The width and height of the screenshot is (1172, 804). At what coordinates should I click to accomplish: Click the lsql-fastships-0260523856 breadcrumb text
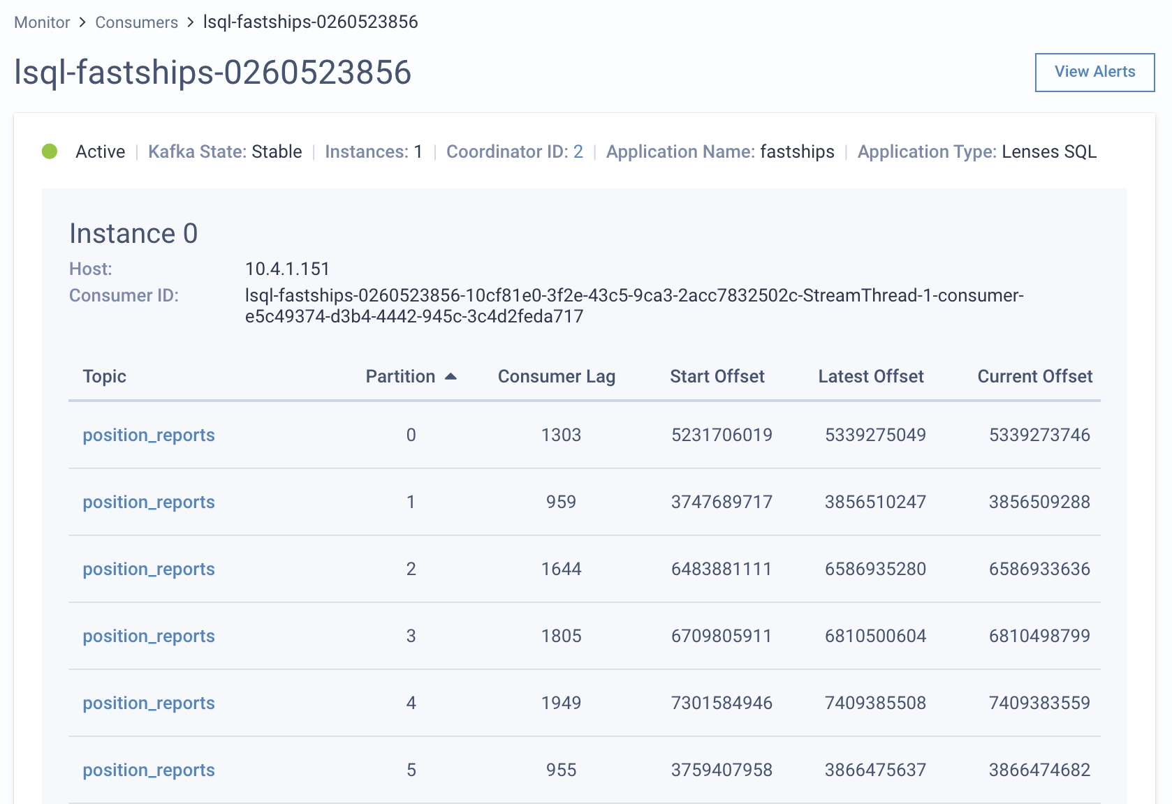(310, 22)
